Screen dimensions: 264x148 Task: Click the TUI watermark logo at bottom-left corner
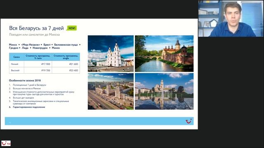point(6,143)
